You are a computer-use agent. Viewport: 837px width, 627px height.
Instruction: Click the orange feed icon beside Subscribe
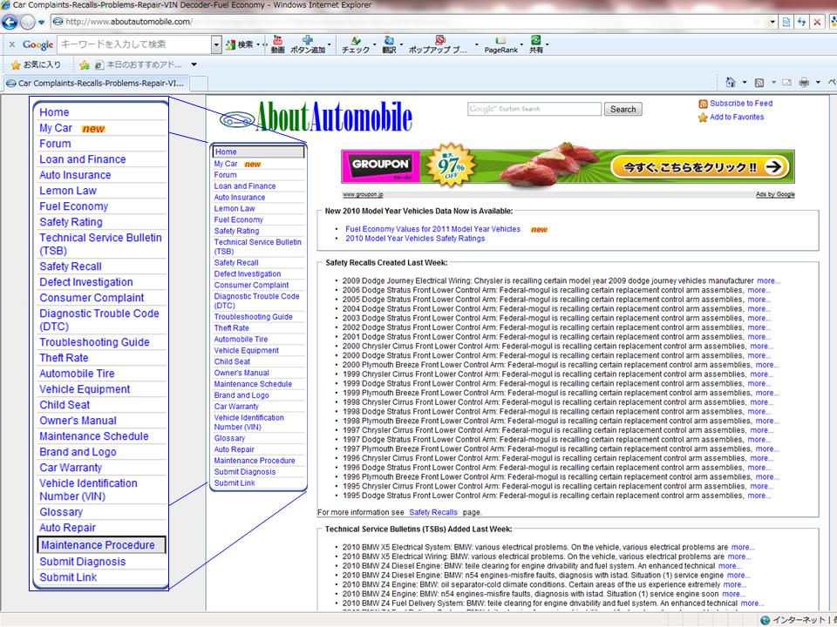click(703, 104)
